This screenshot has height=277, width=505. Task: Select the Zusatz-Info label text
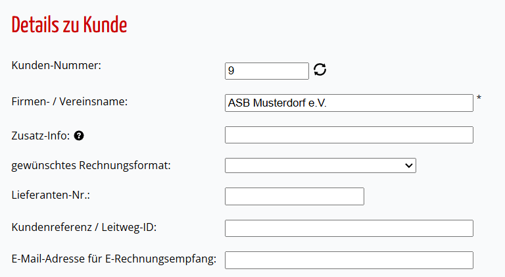(41, 136)
